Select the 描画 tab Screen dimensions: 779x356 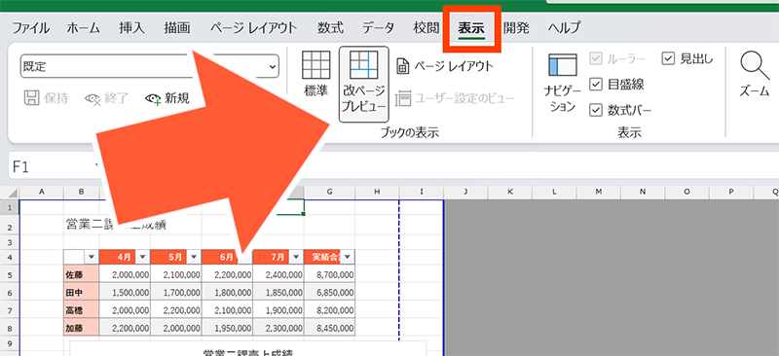(177, 28)
